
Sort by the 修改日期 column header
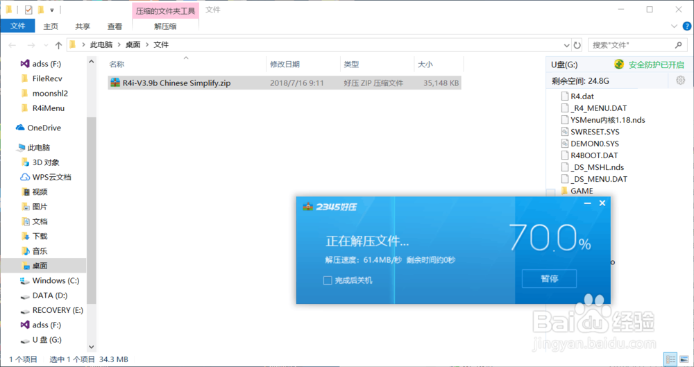[285, 65]
